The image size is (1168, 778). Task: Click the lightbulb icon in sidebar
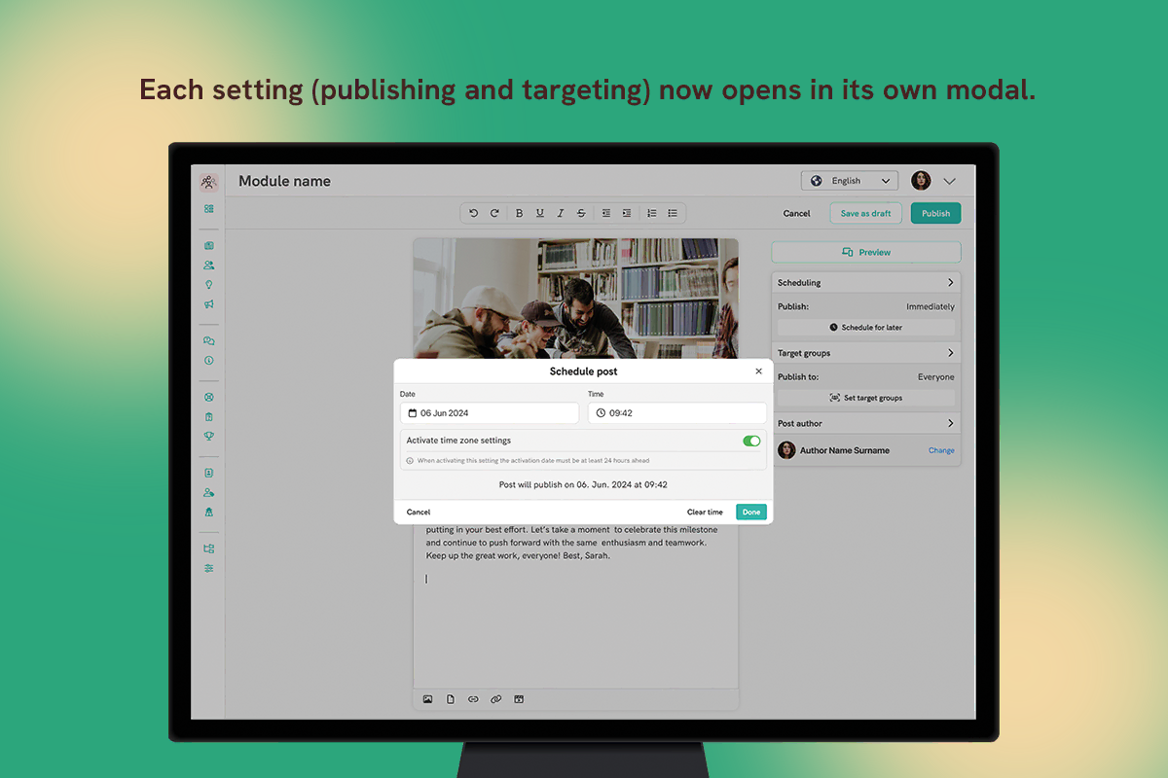pos(208,285)
